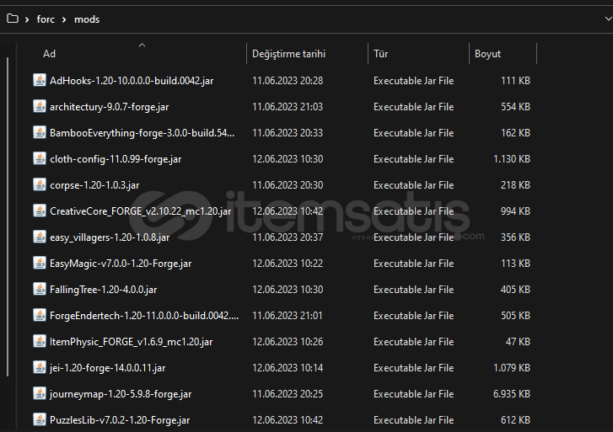
Task: Click the architectury-9.0.7-forge.jar file icon
Action: coord(40,106)
